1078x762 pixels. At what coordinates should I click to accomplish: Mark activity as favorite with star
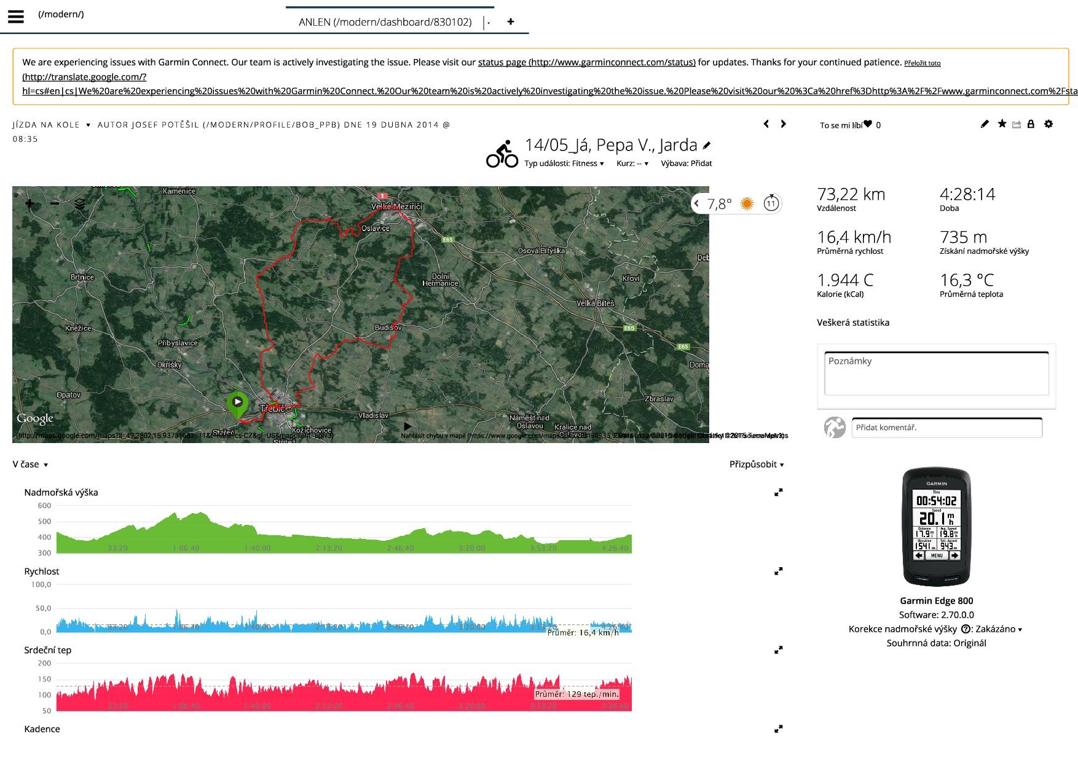click(x=1002, y=124)
